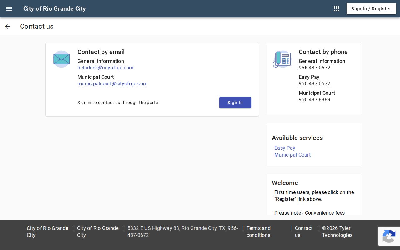Viewport: 400px width, 250px height.
Task: Click 'First time users' welcome text
Action: pyautogui.click(x=314, y=196)
